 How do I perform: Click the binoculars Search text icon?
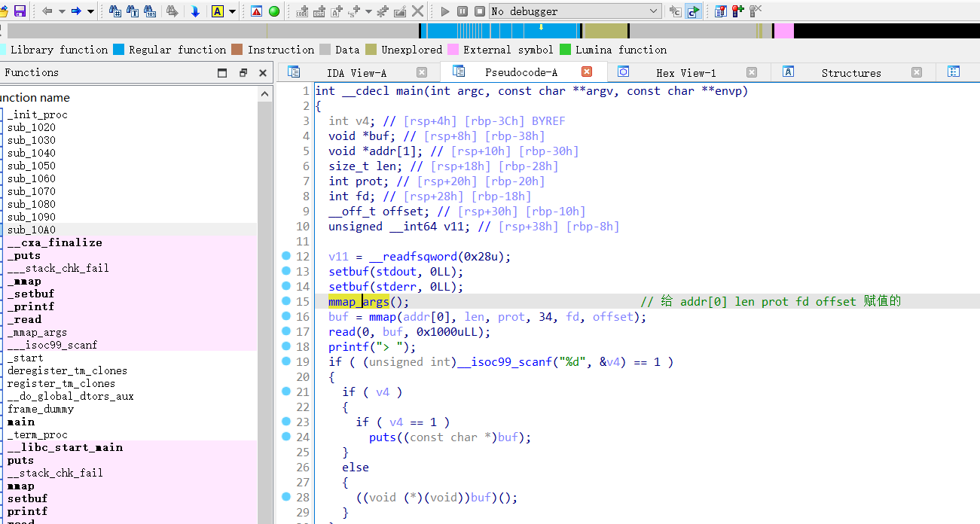coord(133,11)
